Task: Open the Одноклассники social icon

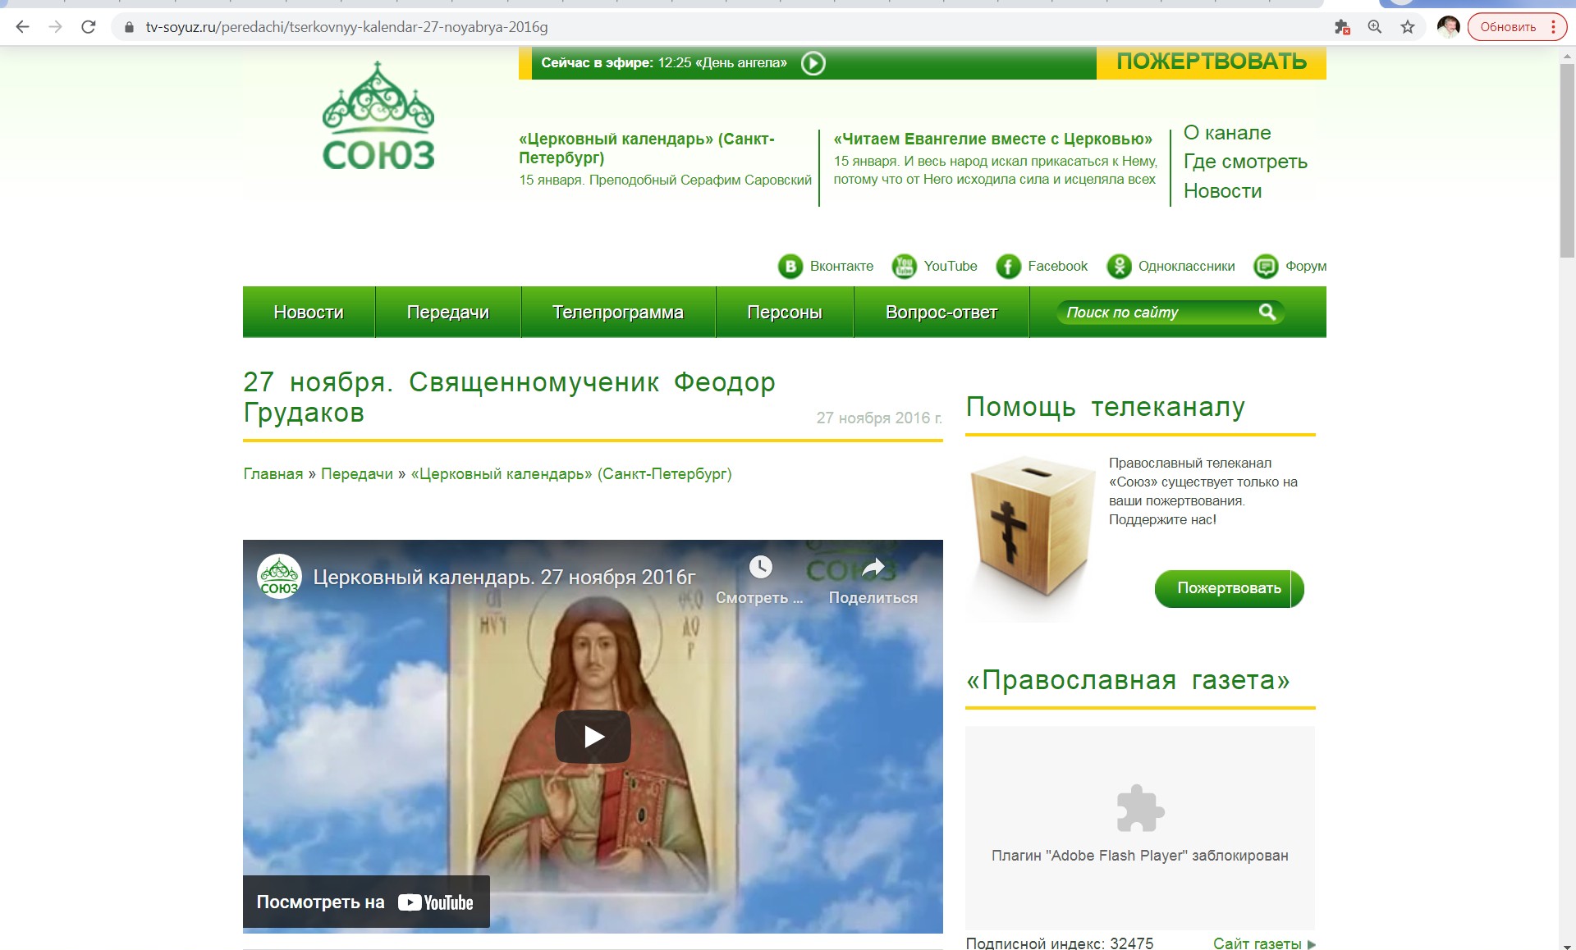Action: [1119, 267]
